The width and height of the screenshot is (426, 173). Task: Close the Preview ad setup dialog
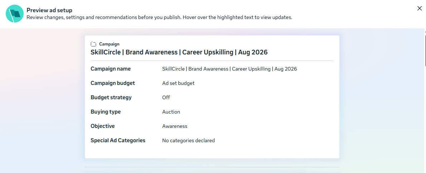(x=420, y=9)
